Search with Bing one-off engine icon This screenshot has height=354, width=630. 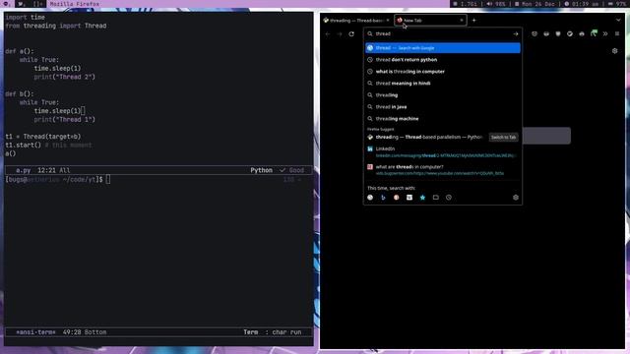click(383, 198)
